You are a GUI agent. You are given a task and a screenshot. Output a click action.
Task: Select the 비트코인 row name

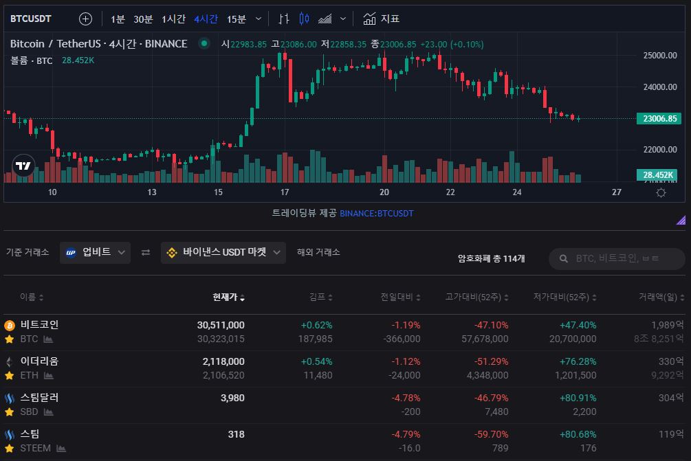pos(39,324)
